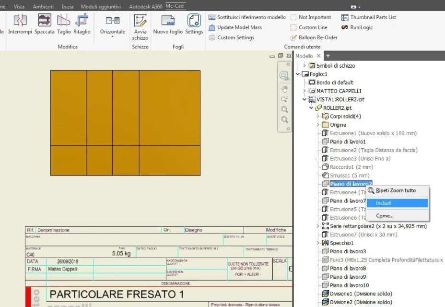Activate the Pan hand tool
Viewport: 445px width, 307px height.
284,89
